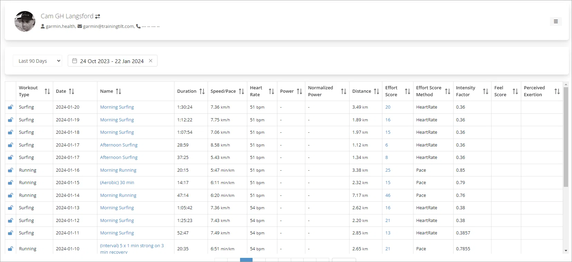
Task: Click the table vertical scrollbar thumb
Action: pyautogui.click(x=566, y=137)
